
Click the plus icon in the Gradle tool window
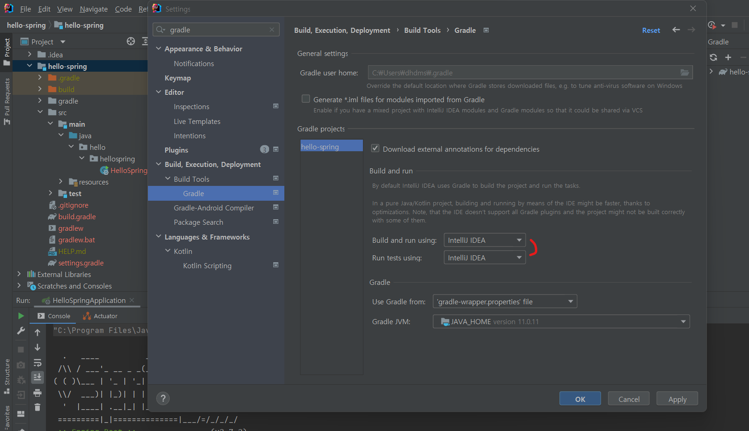click(728, 57)
